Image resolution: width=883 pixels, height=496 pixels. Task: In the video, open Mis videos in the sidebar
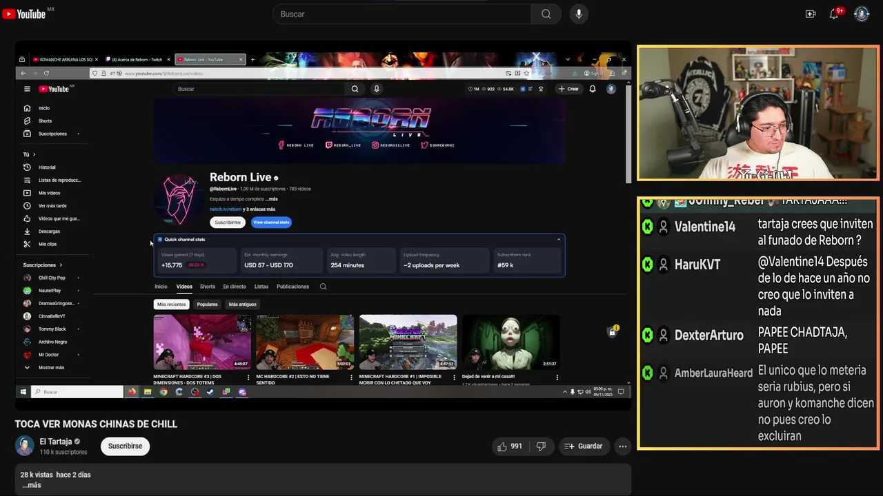point(49,193)
